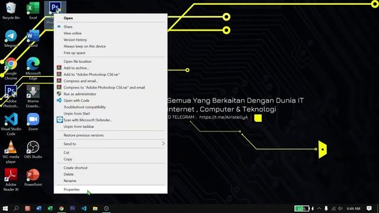379x213 pixels.
Task: Open the Adobe Reader XI icon
Action: (11, 180)
